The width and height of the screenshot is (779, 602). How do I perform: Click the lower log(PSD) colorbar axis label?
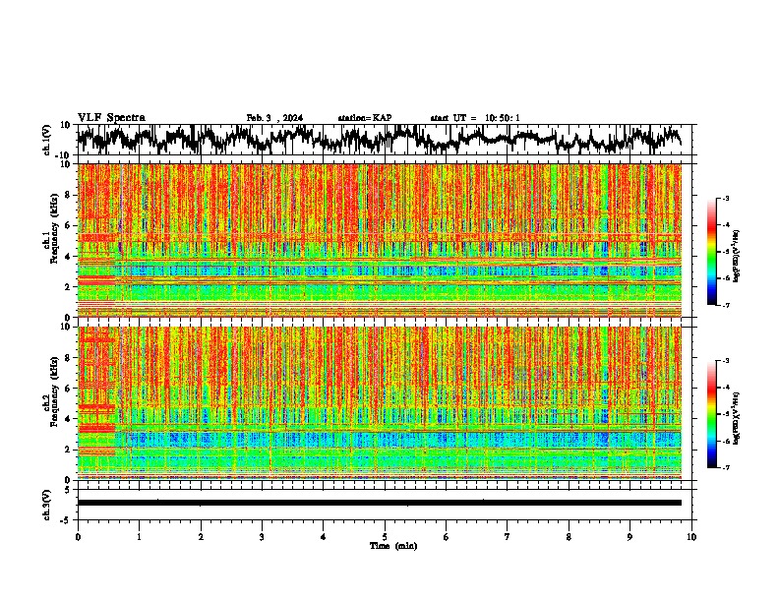pyautogui.click(x=737, y=418)
